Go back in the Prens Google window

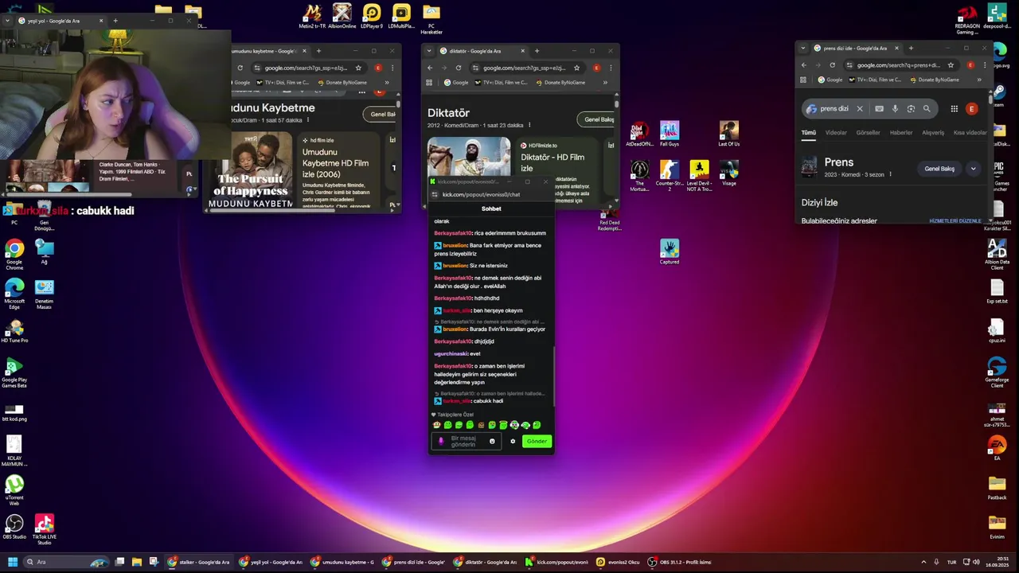[804, 65]
